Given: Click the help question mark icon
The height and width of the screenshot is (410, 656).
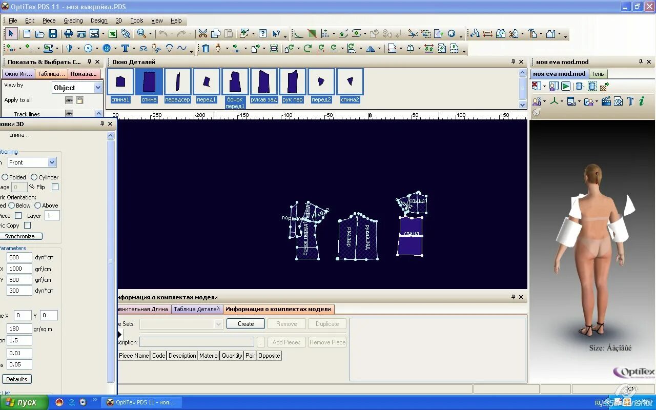Looking at the screenshot, I should click(263, 34).
